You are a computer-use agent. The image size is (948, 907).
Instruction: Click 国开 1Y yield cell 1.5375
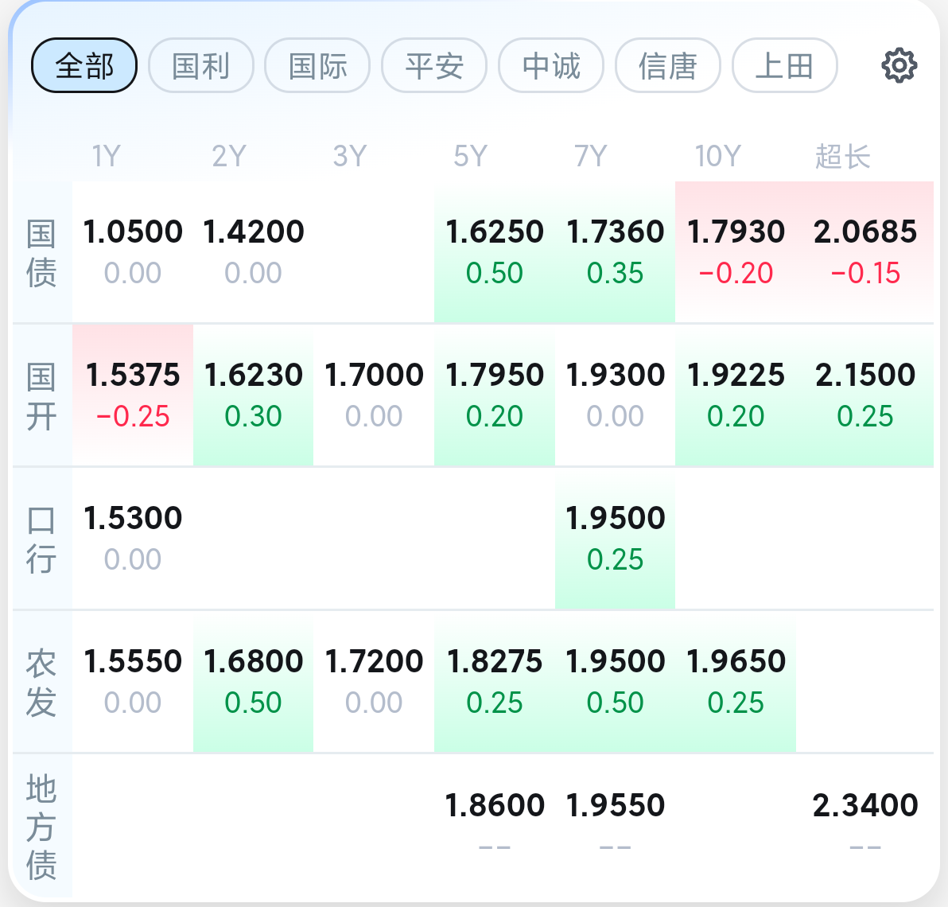(133, 395)
